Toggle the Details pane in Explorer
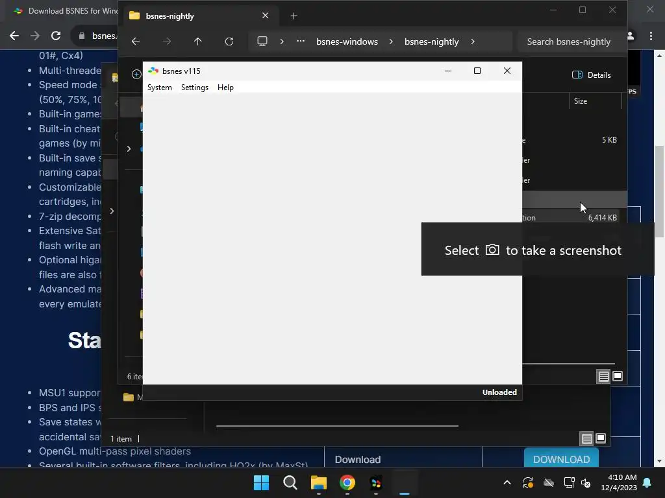 pyautogui.click(x=591, y=75)
